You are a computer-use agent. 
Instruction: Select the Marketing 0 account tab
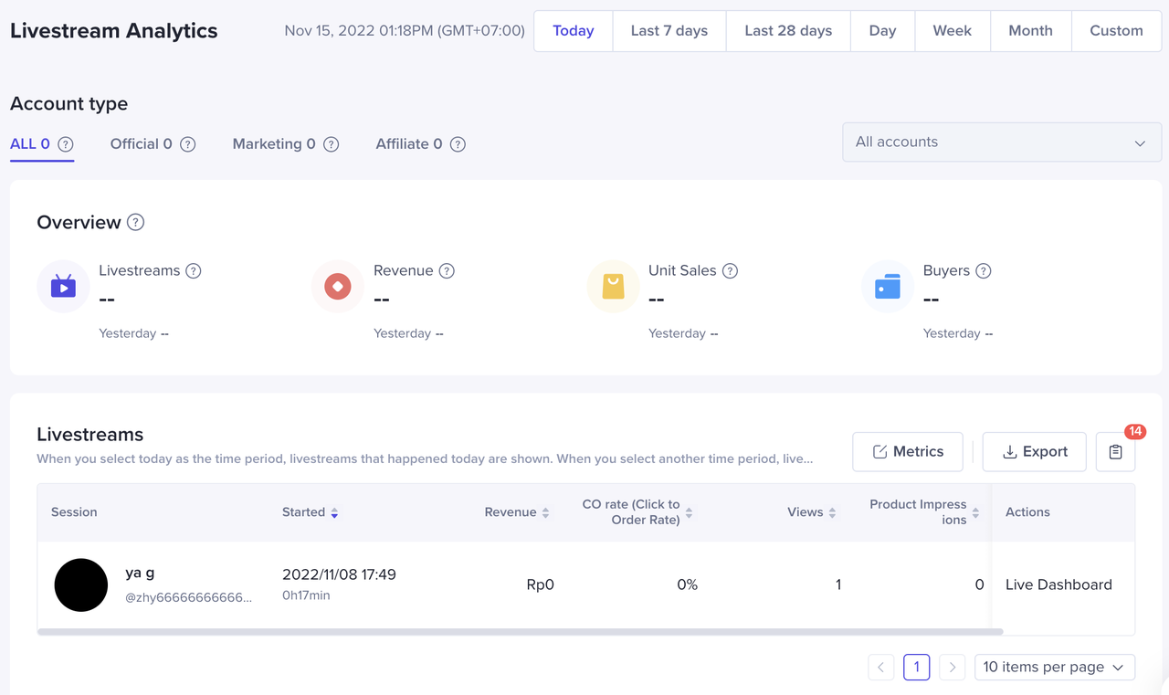pyautogui.click(x=274, y=144)
